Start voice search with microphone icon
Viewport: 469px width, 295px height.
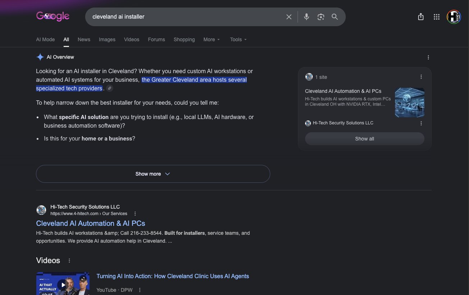[307, 17]
